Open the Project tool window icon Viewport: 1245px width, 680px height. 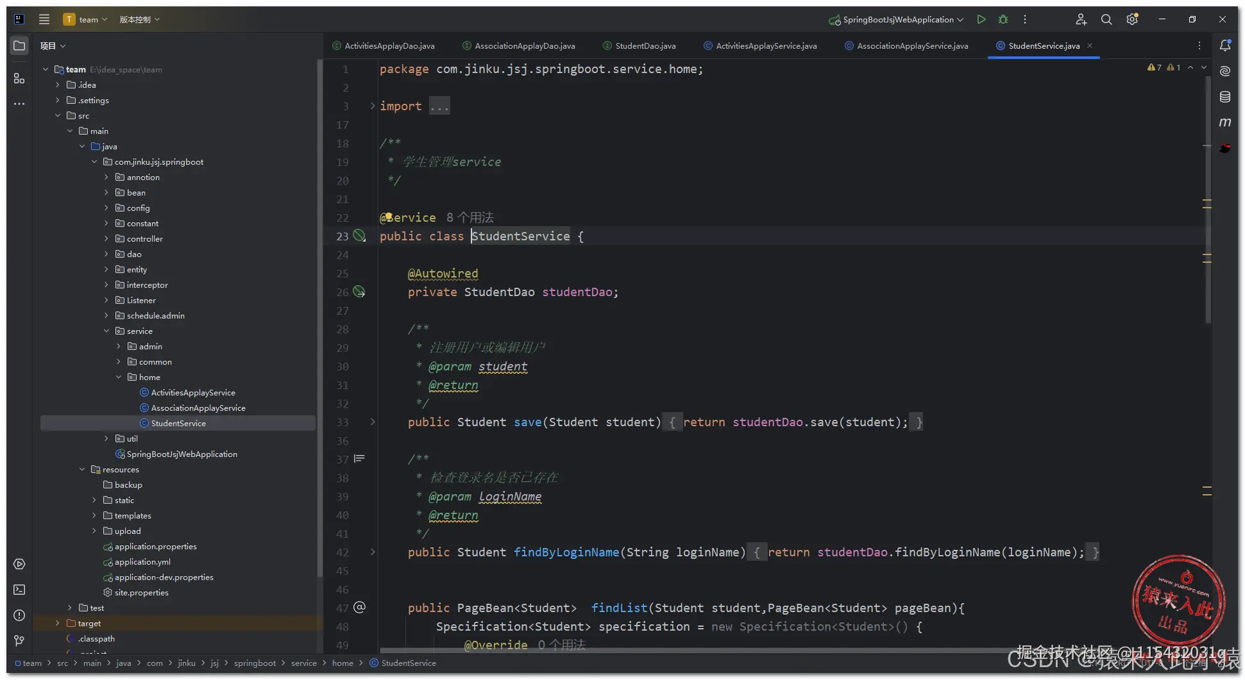coord(19,46)
